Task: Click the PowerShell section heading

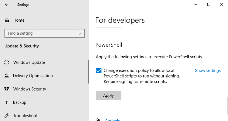Action: click(x=109, y=45)
